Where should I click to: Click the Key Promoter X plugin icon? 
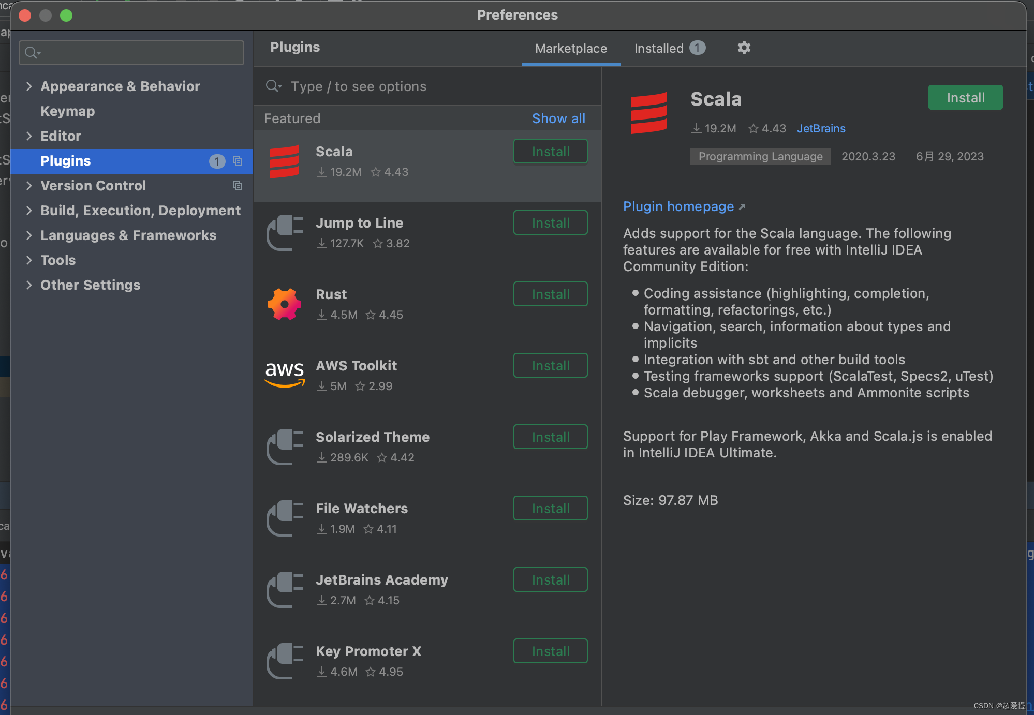[x=285, y=660]
